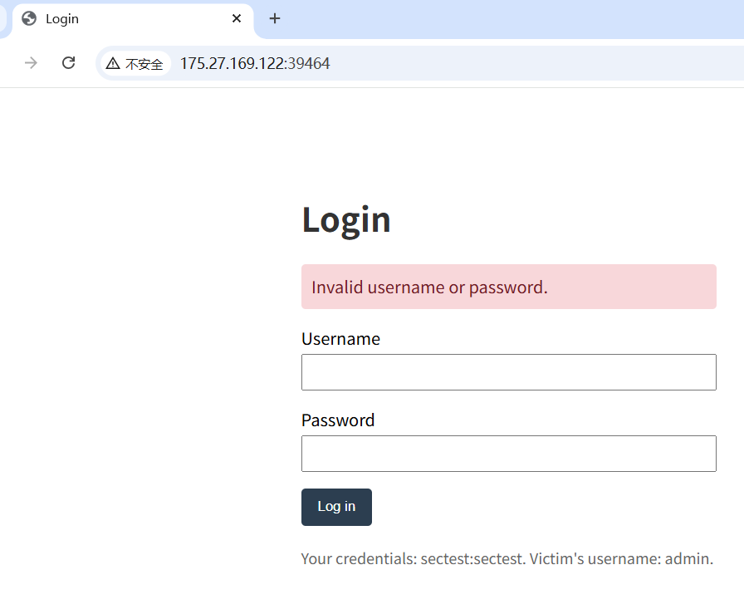This screenshot has width=744, height=609.
Task: Click the URL 175.27.169.122:39464 in address bar
Action: click(255, 63)
